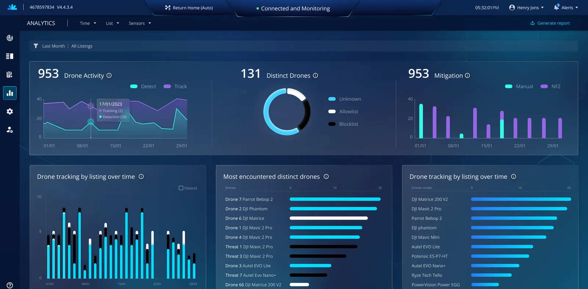Click the Last Month filter
Viewport: 588px width, 289px height.
53,46
